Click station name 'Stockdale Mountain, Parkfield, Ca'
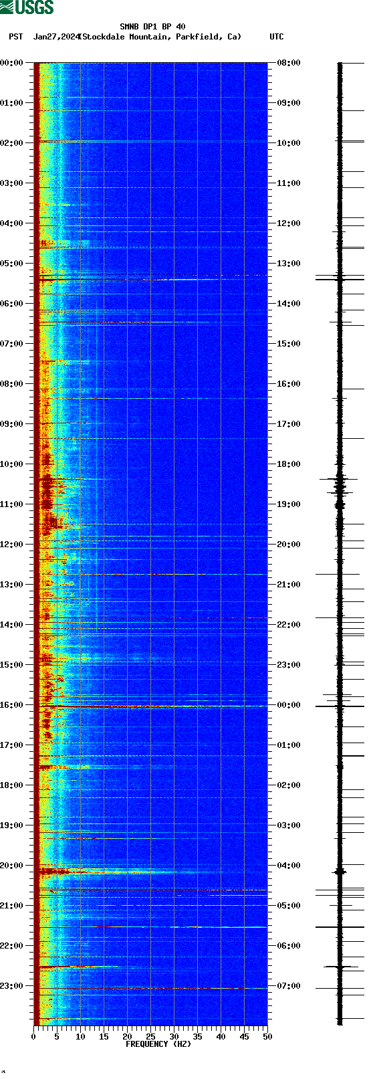The width and height of the screenshot is (369, 1079). click(160, 37)
